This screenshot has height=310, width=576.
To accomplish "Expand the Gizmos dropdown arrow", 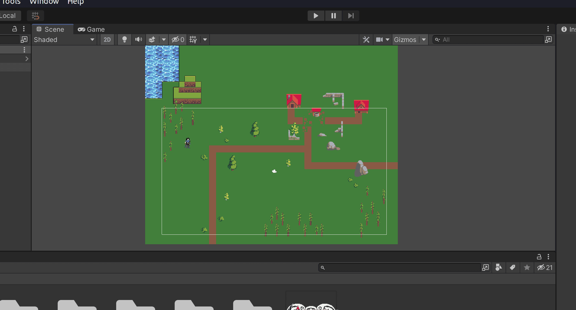I will pos(424,40).
